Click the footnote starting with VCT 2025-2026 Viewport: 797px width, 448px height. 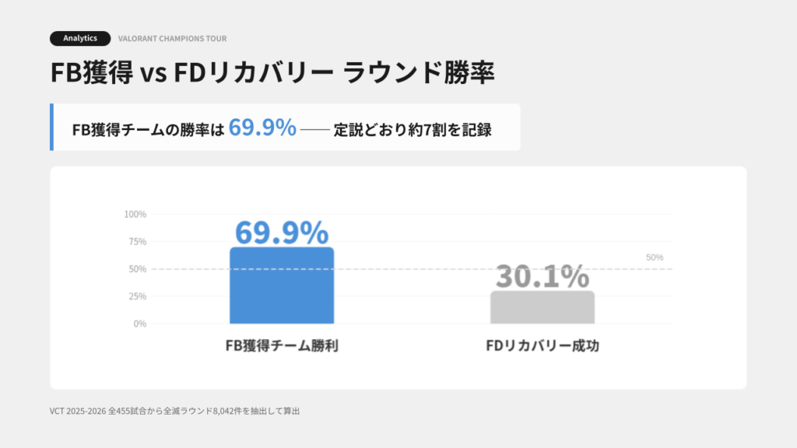click(x=174, y=411)
